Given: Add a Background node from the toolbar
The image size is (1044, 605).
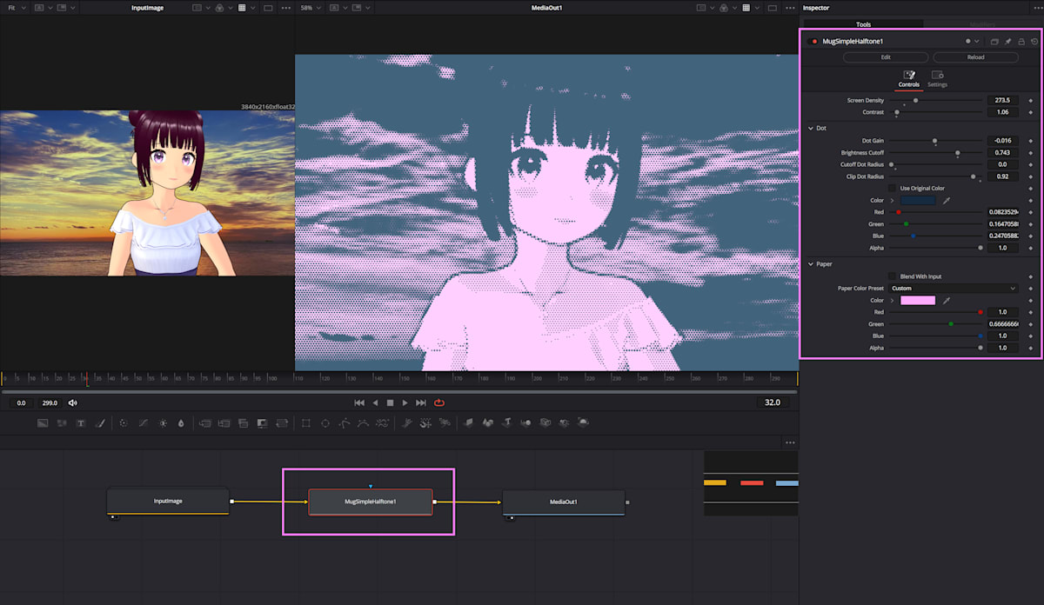Looking at the screenshot, I should tap(42, 423).
